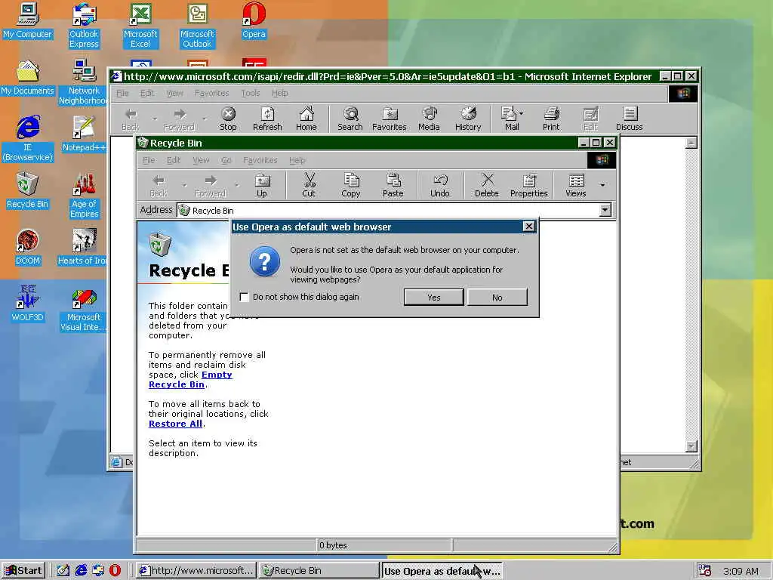
Task: Expand the Recycle Bin Address dropdown
Action: [x=605, y=211]
